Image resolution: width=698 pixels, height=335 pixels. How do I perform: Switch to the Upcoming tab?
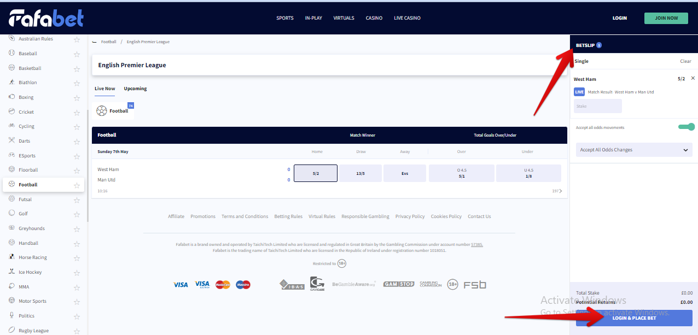point(135,89)
